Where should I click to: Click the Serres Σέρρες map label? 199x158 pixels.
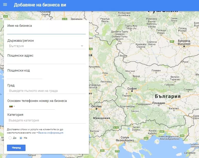pyautogui.click(x=136, y=128)
